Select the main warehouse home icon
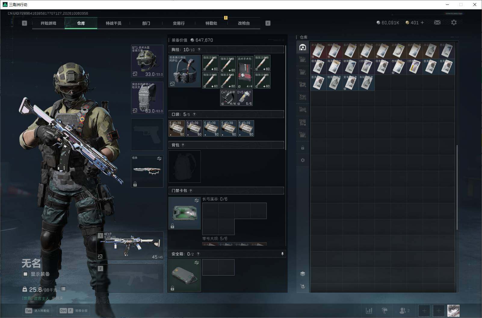Screen dimensions: 482x318 (303, 47)
